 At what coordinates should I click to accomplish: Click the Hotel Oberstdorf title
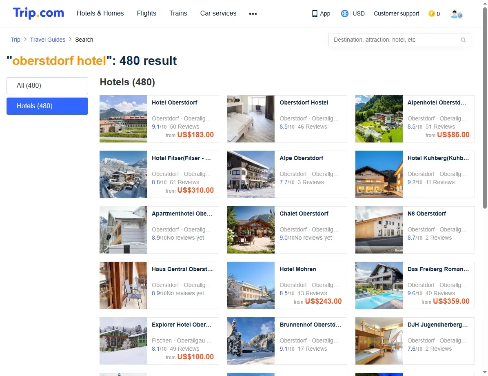click(174, 102)
